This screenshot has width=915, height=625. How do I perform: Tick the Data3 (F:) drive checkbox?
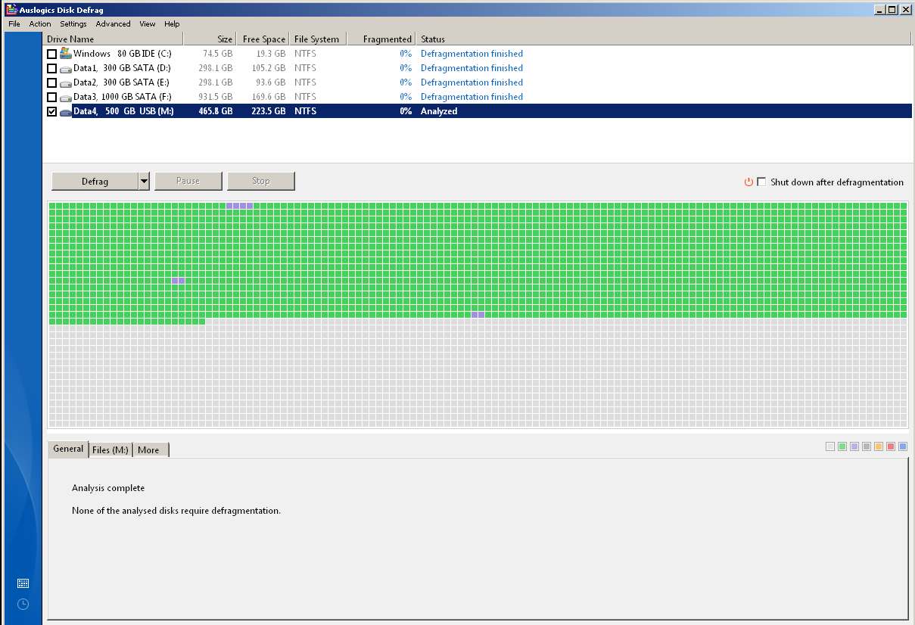point(51,97)
